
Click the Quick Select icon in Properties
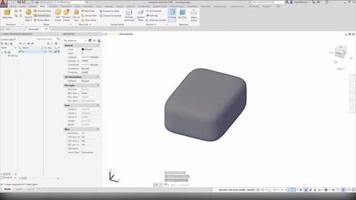tap(99, 41)
